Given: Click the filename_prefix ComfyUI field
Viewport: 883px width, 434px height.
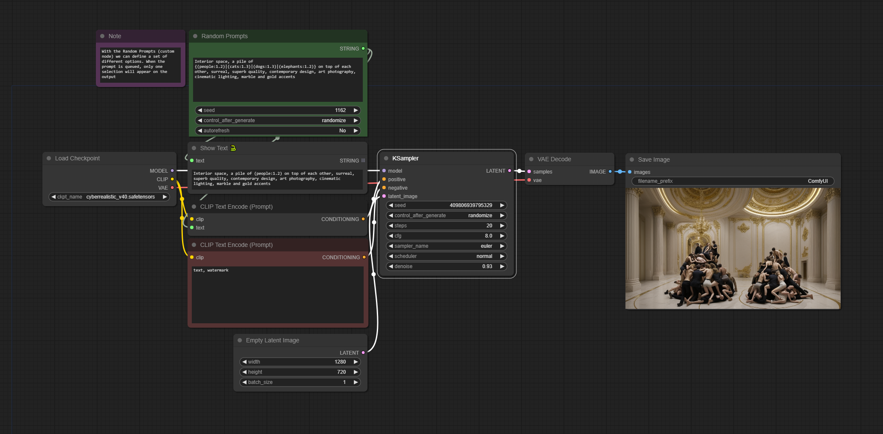Looking at the screenshot, I should coord(733,181).
